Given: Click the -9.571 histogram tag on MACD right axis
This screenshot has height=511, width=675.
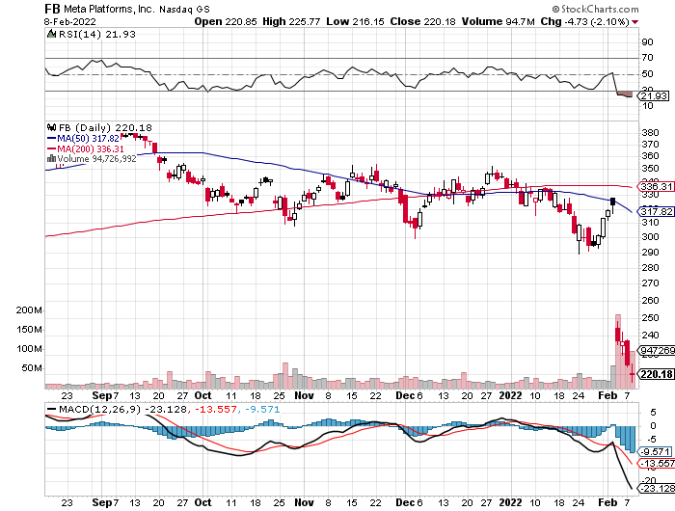Looking at the screenshot, I should [x=655, y=451].
